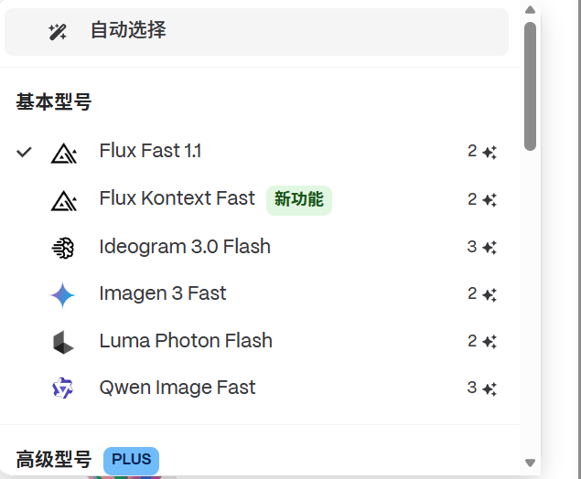The image size is (581, 479).
Task: Click the Flux Fast 1.1 logo icon
Action: (63, 153)
